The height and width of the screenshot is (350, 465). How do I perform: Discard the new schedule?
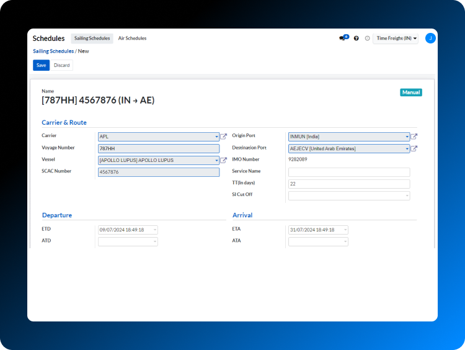click(x=61, y=65)
